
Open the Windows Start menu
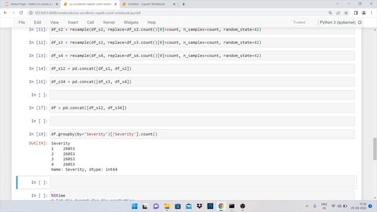(x=135, y=206)
